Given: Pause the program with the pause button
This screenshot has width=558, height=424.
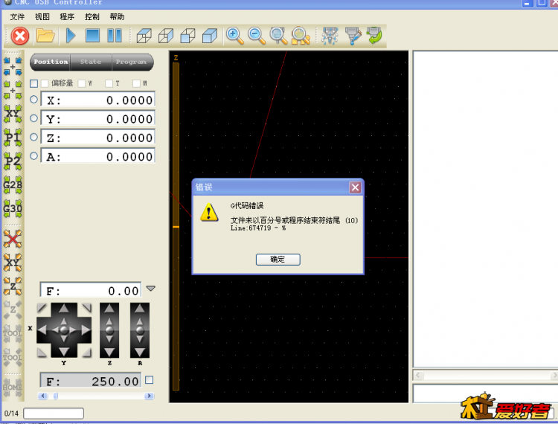Looking at the screenshot, I should point(115,36).
